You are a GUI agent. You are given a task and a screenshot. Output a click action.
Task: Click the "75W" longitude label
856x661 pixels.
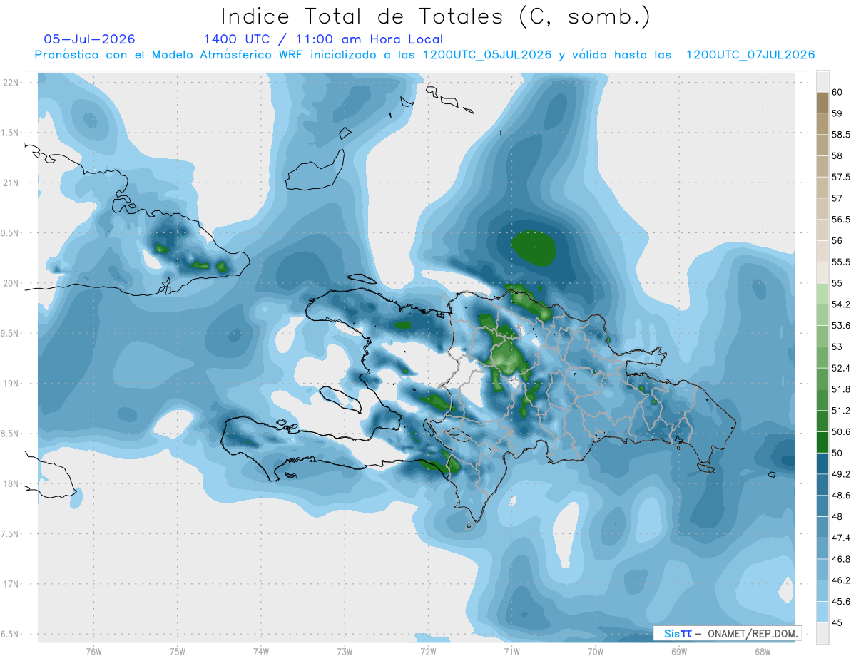click(x=177, y=651)
